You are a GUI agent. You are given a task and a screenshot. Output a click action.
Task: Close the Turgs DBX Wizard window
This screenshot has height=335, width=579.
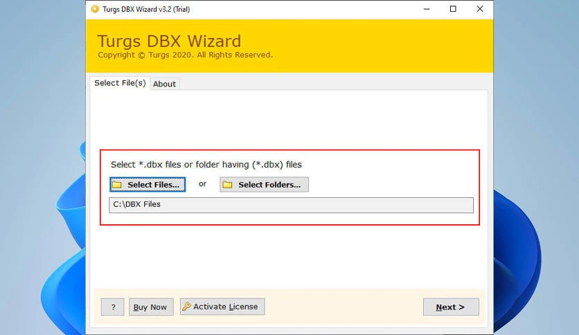click(x=480, y=9)
